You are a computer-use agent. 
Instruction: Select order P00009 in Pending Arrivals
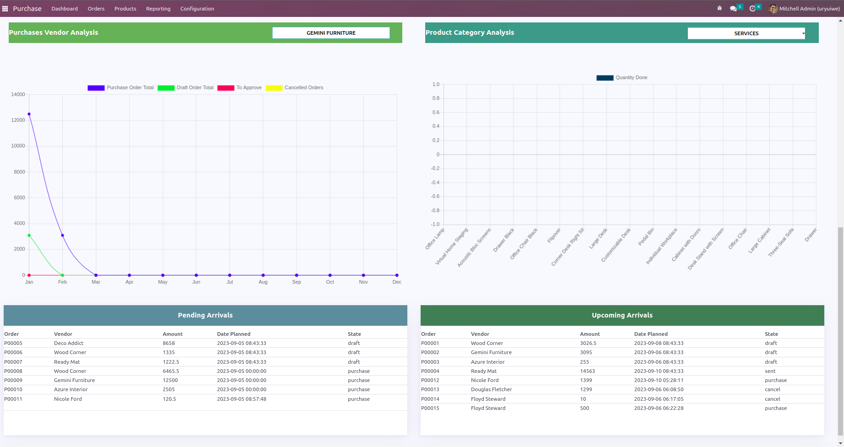pyautogui.click(x=13, y=380)
